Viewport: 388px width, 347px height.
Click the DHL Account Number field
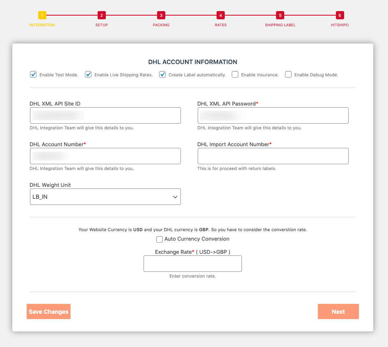105,156
